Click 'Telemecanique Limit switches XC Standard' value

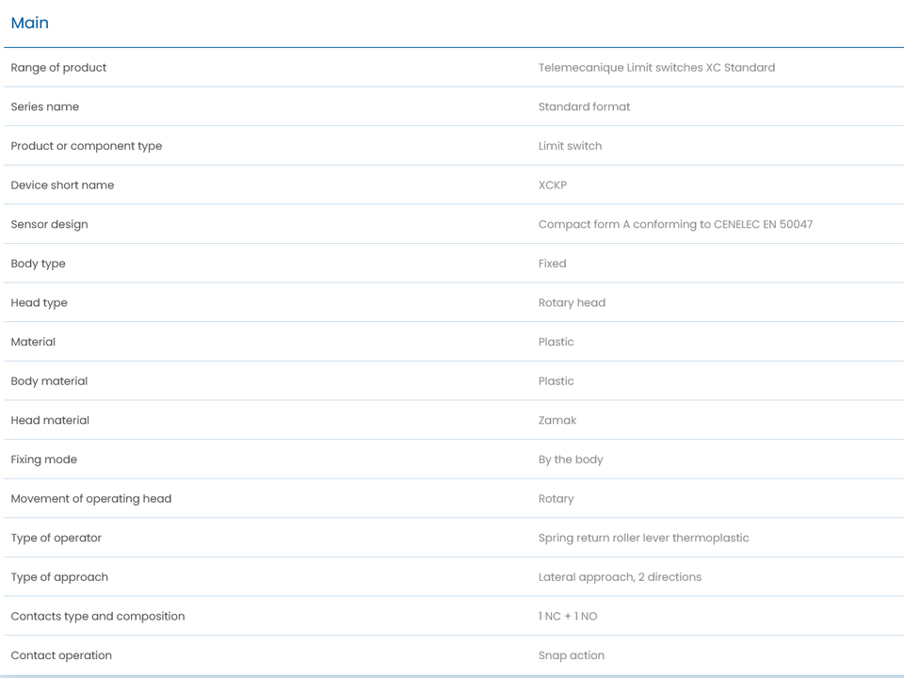(656, 68)
